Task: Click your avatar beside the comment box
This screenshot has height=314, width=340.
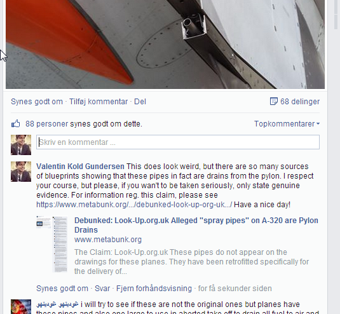Action: pyautogui.click(x=21, y=145)
